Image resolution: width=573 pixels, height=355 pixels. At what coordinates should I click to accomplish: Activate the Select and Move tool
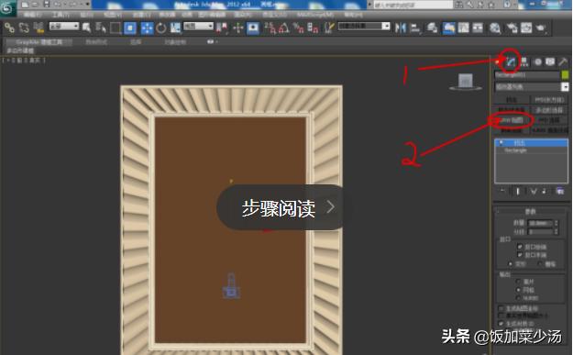coord(147,28)
